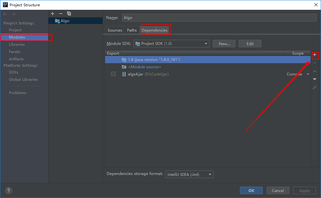Click the remove dependency minus icon

(x=315, y=63)
